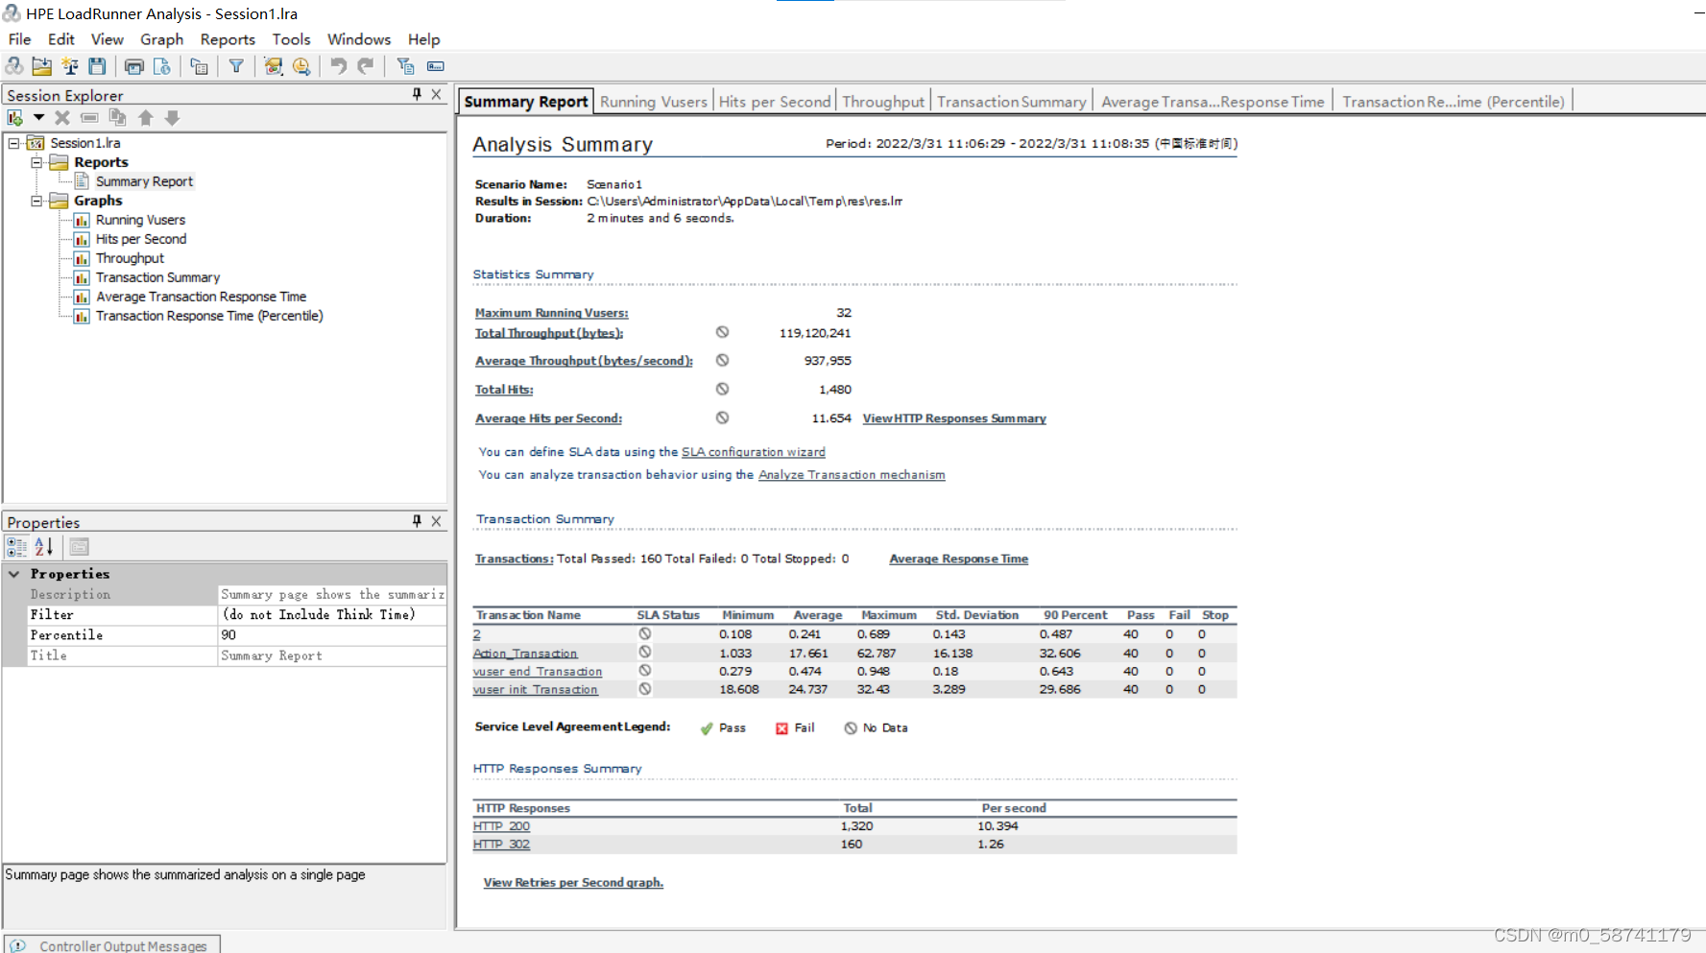Switch Properties to categorized view
The height and width of the screenshot is (953, 1706).
click(16, 547)
